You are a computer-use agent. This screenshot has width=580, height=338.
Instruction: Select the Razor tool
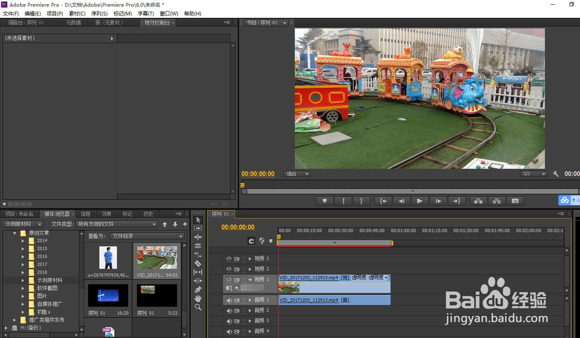click(x=198, y=263)
